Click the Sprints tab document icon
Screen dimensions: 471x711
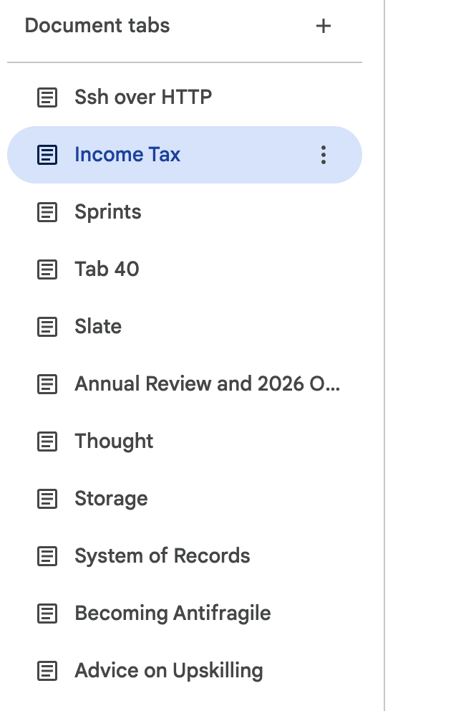tap(47, 212)
